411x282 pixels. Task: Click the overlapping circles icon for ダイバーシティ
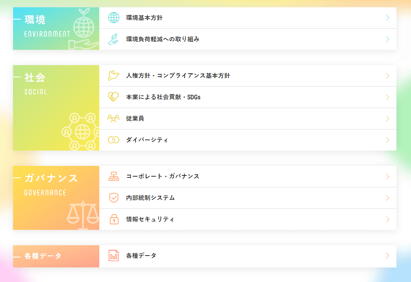tap(113, 140)
